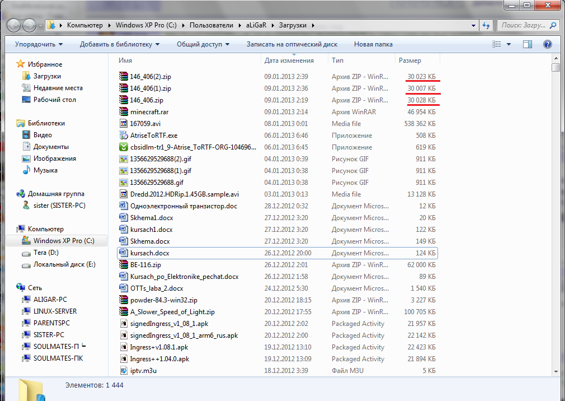Select the Документы library in sidebar
Screen dimensions: 565x401
pyautogui.click(x=50, y=146)
